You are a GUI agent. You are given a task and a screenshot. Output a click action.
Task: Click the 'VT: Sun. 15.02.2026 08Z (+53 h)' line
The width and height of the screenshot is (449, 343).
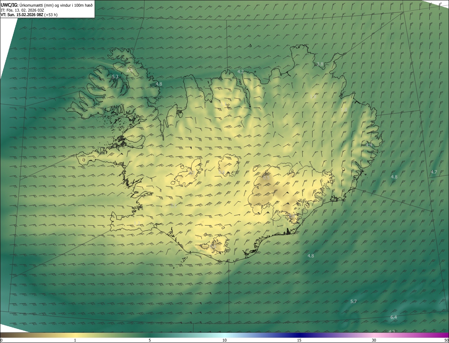pos(29,15)
